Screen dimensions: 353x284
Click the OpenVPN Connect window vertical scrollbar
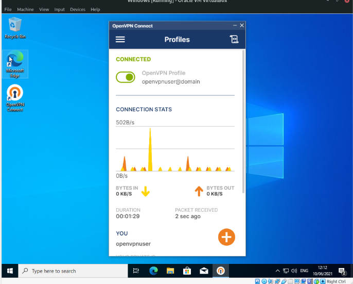tap(243, 122)
